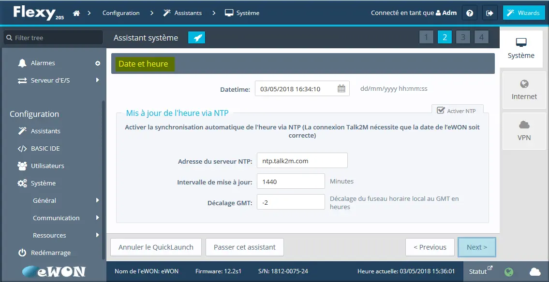Image resolution: width=549 pixels, height=282 pixels.
Task: Click the plus icon next to Alarmes
Action: [x=98, y=63]
